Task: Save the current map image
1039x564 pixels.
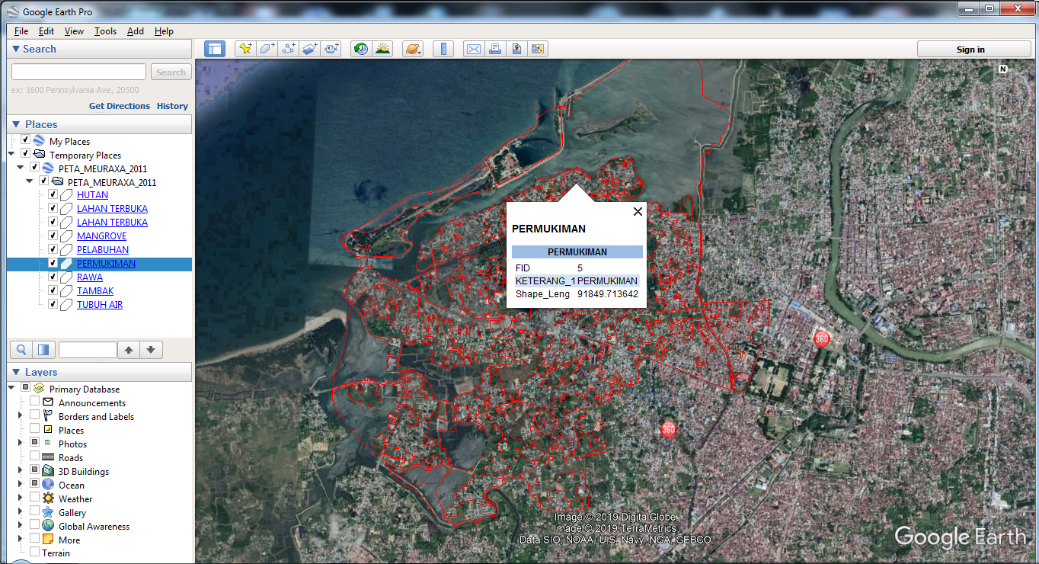Action: [517, 48]
